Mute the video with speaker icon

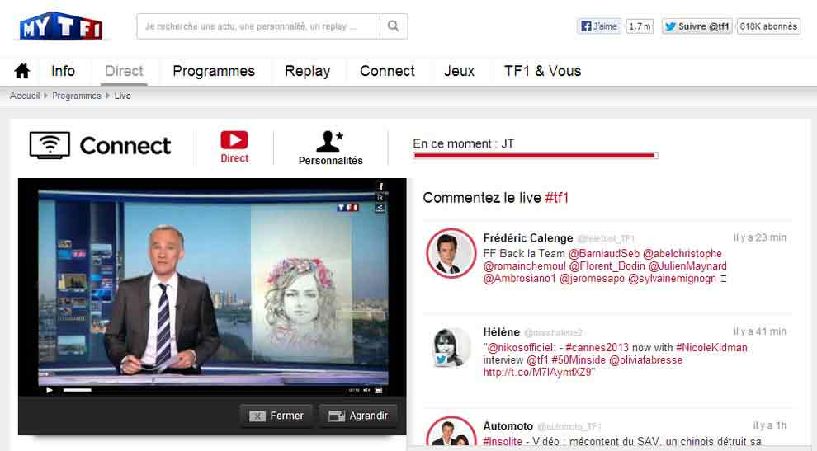point(366,390)
